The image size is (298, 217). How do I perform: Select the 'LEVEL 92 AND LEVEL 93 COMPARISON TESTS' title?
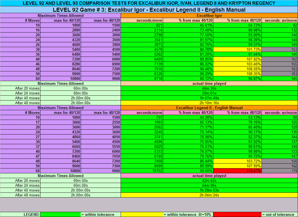(149, 3)
